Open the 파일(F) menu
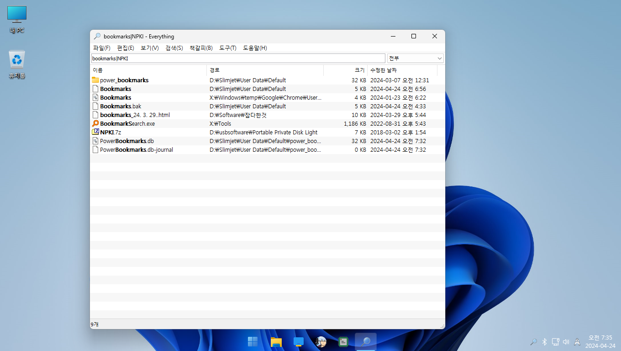621x351 pixels. point(101,48)
